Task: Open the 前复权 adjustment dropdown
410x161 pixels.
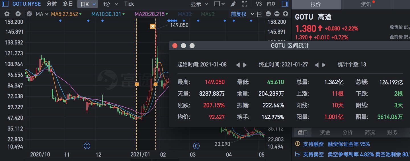Action: click(241, 14)
